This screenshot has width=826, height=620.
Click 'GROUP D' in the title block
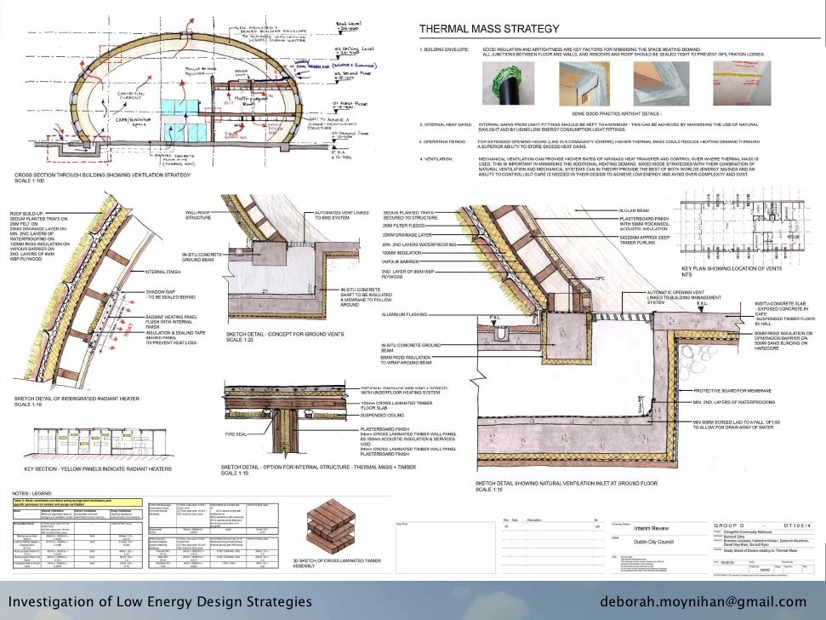pos(728,525)
